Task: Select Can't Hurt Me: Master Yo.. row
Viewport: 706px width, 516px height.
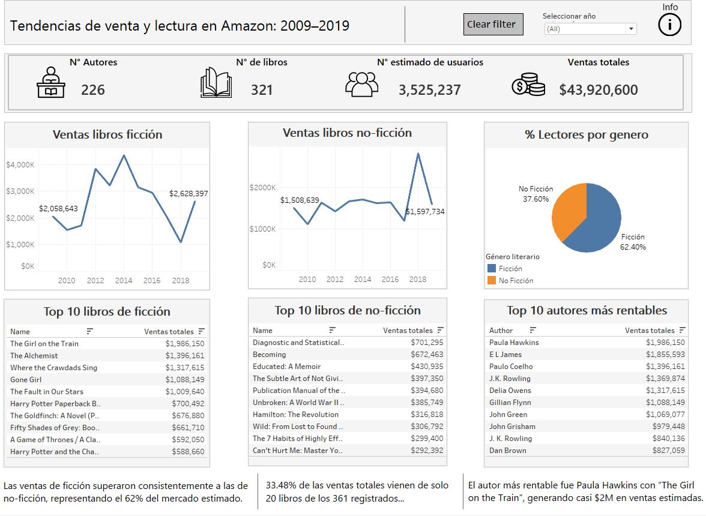Action: 348,451
